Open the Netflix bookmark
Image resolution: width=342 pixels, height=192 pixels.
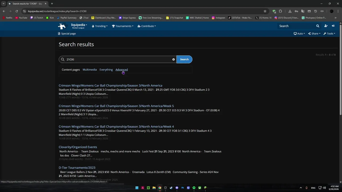(x=7, y=18)
